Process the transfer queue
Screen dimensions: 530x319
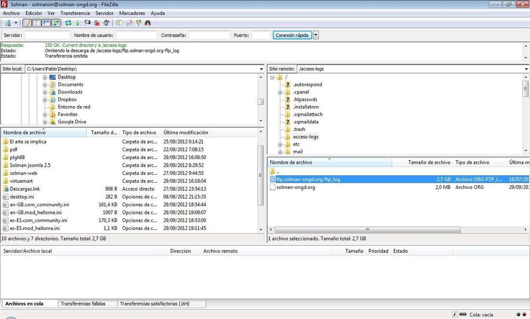coord(78,23)
